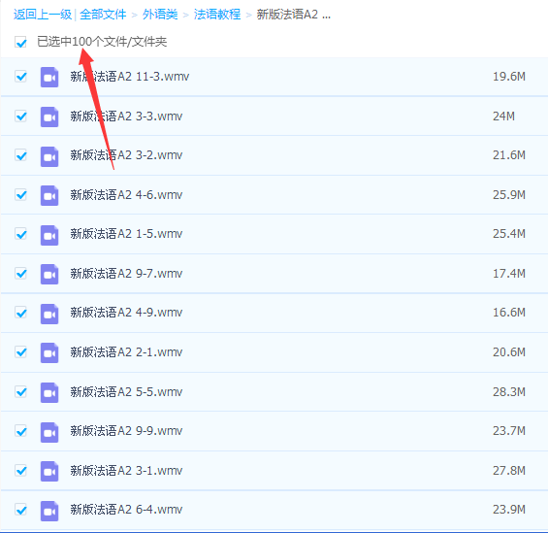Click video icon for 新版法语A2 9-7.wmv
Screen dimensions: 548x533
click(x=49, y=274)
